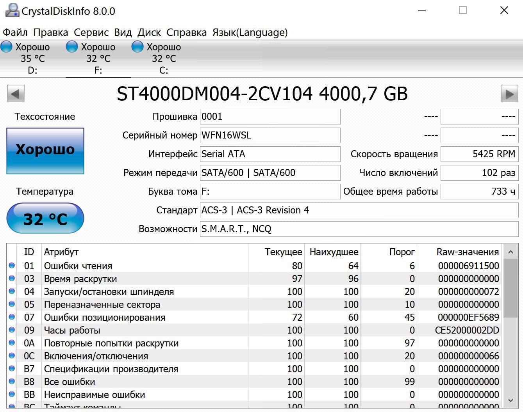Click the Хорошо health status button
523x412 pixels.
coord(45,151)
